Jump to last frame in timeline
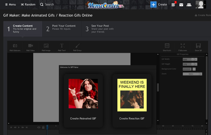This screenshot has height=135, width=211. tap(27, 128)
